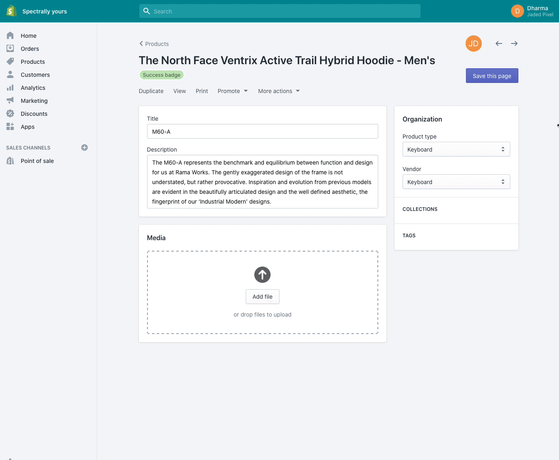Click the Products tag icon
This screenshot has width=559, height=460.
(x=10, y=61)
